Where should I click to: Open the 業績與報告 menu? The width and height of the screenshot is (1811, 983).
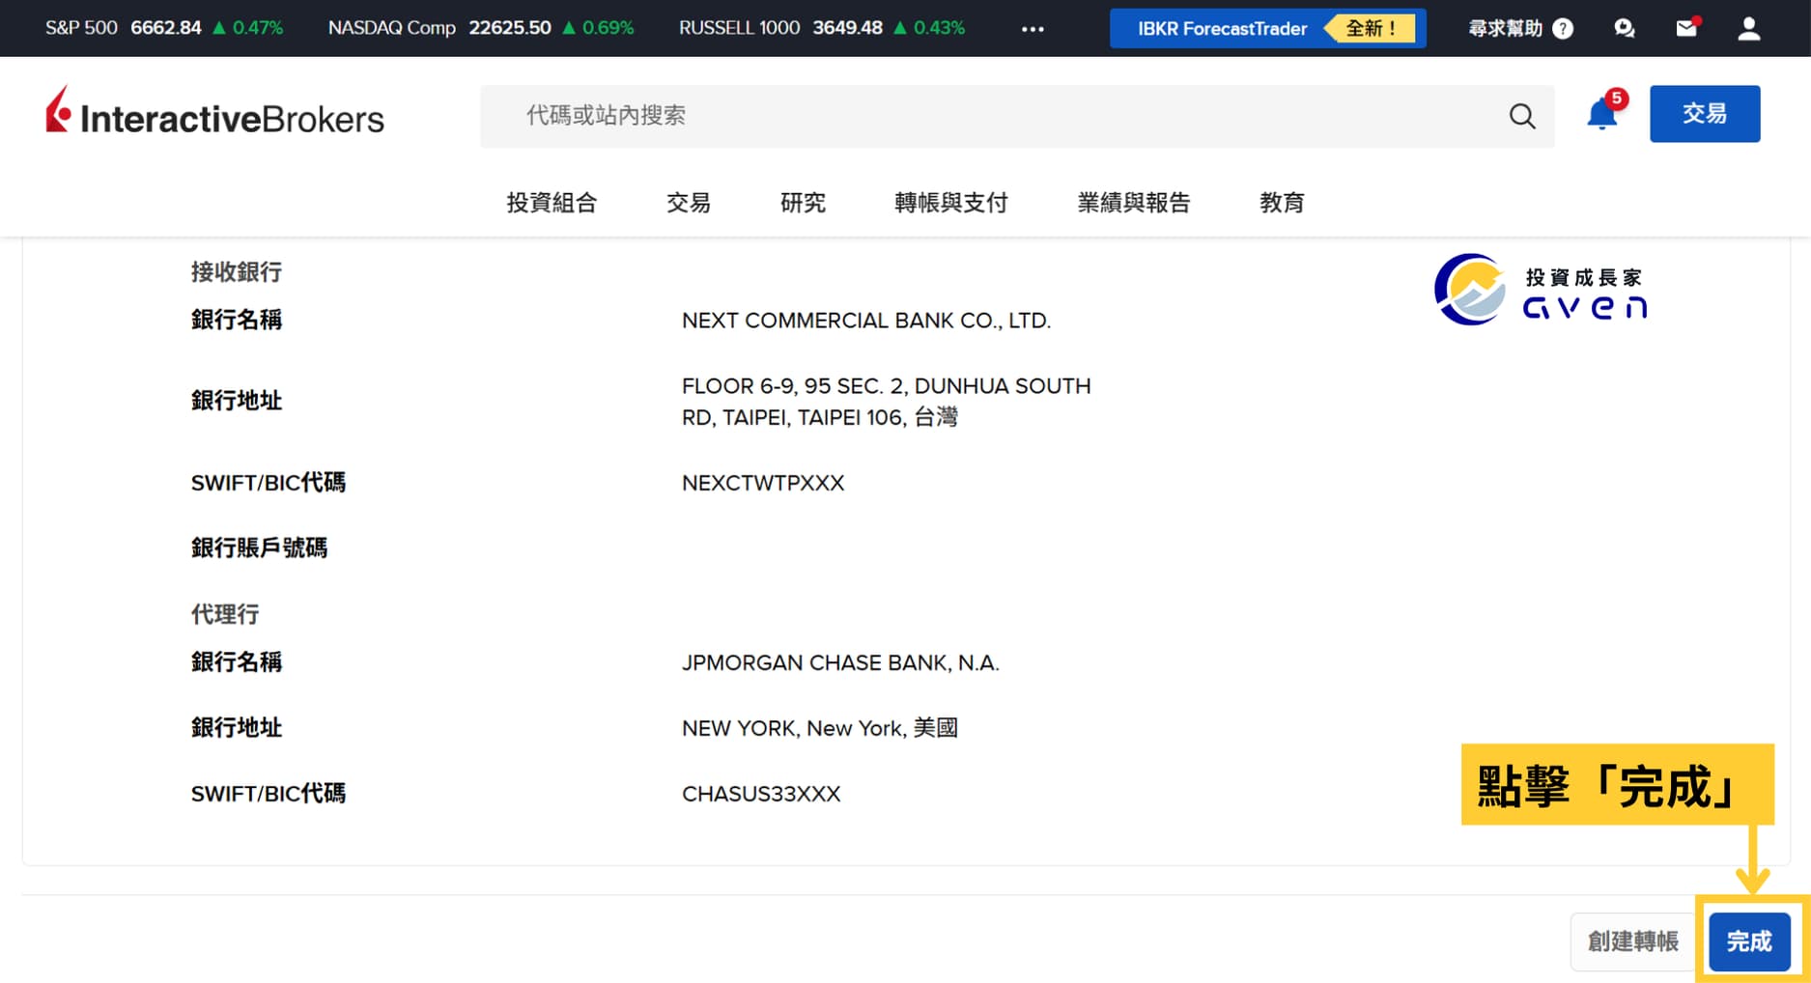(1133, 203)
